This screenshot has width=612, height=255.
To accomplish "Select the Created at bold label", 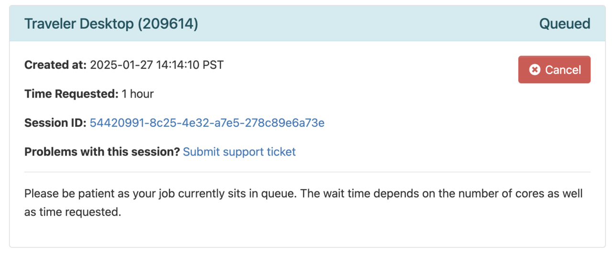I will (55, 65).
